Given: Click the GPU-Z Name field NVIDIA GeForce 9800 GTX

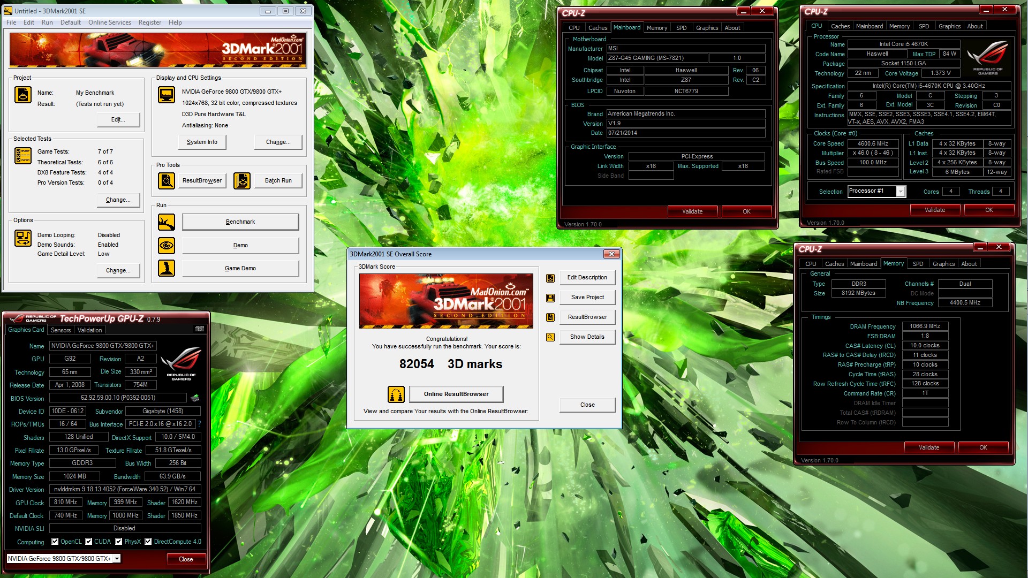Looking at the screenshot, I should [103, 346].
